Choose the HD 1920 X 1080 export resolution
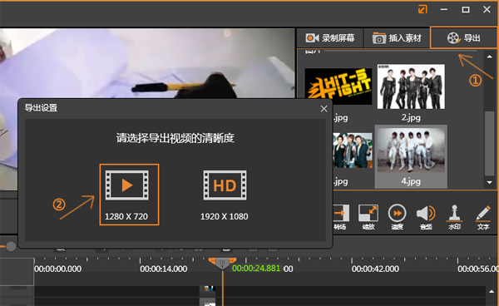This screenshot has width=499, height=306. 225,195
